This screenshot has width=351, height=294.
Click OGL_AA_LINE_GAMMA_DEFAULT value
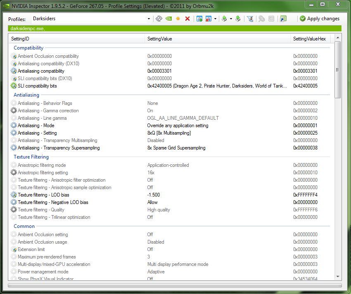pos(183,118)
